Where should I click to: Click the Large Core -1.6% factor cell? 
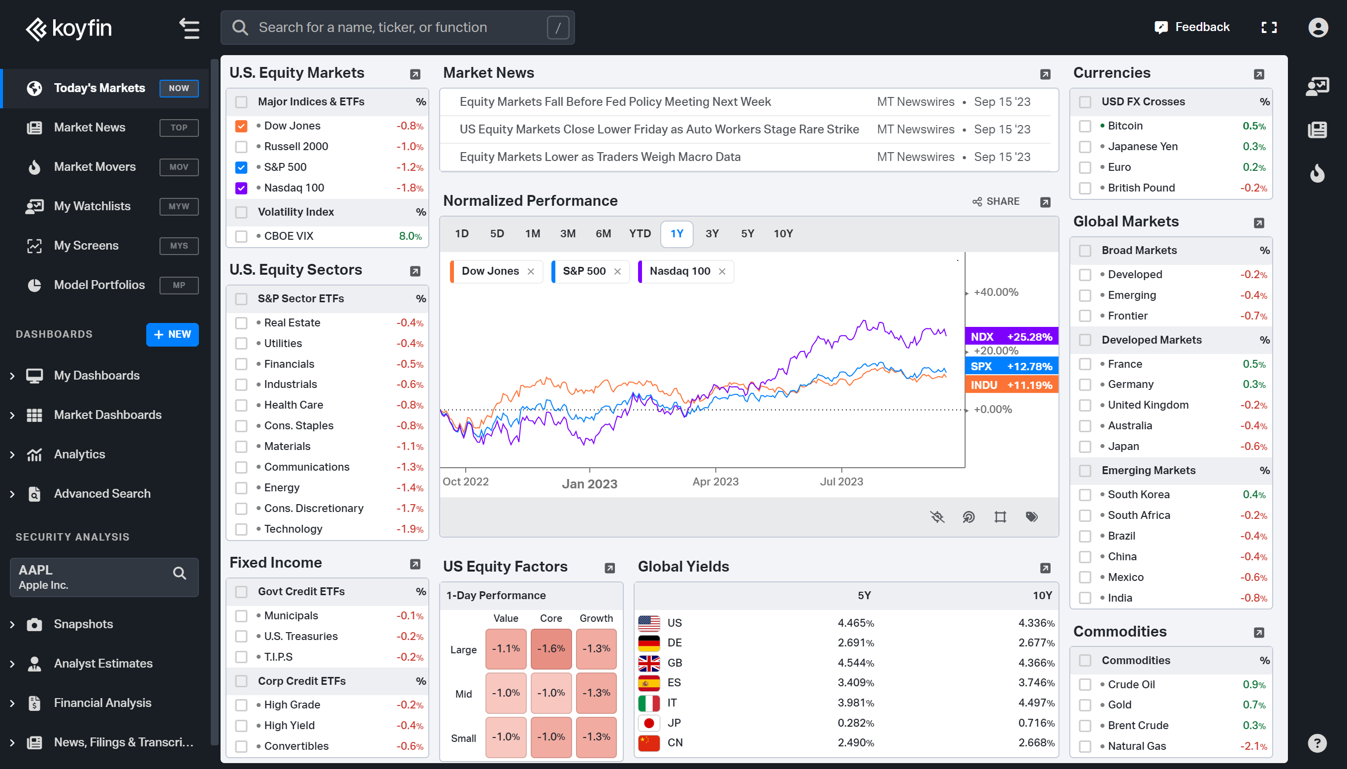tap(551, 648)
